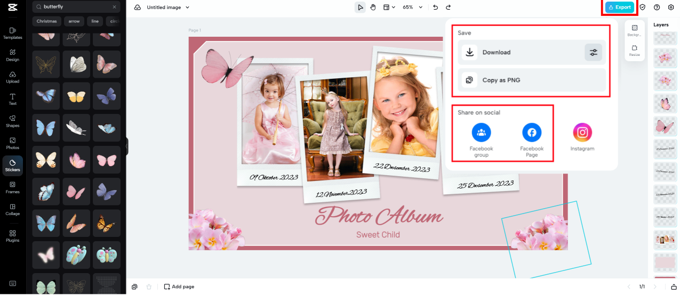Choose Copy as PNG

tap(532, 80)
